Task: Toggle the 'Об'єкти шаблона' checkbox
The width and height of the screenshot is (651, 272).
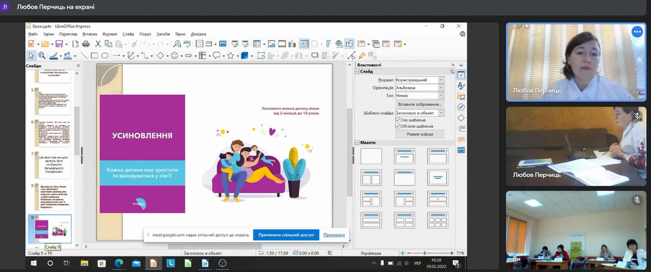Action: pyautogui.click(x=398, y=126)
